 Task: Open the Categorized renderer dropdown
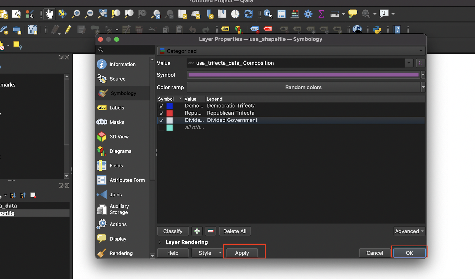(291, 51)
